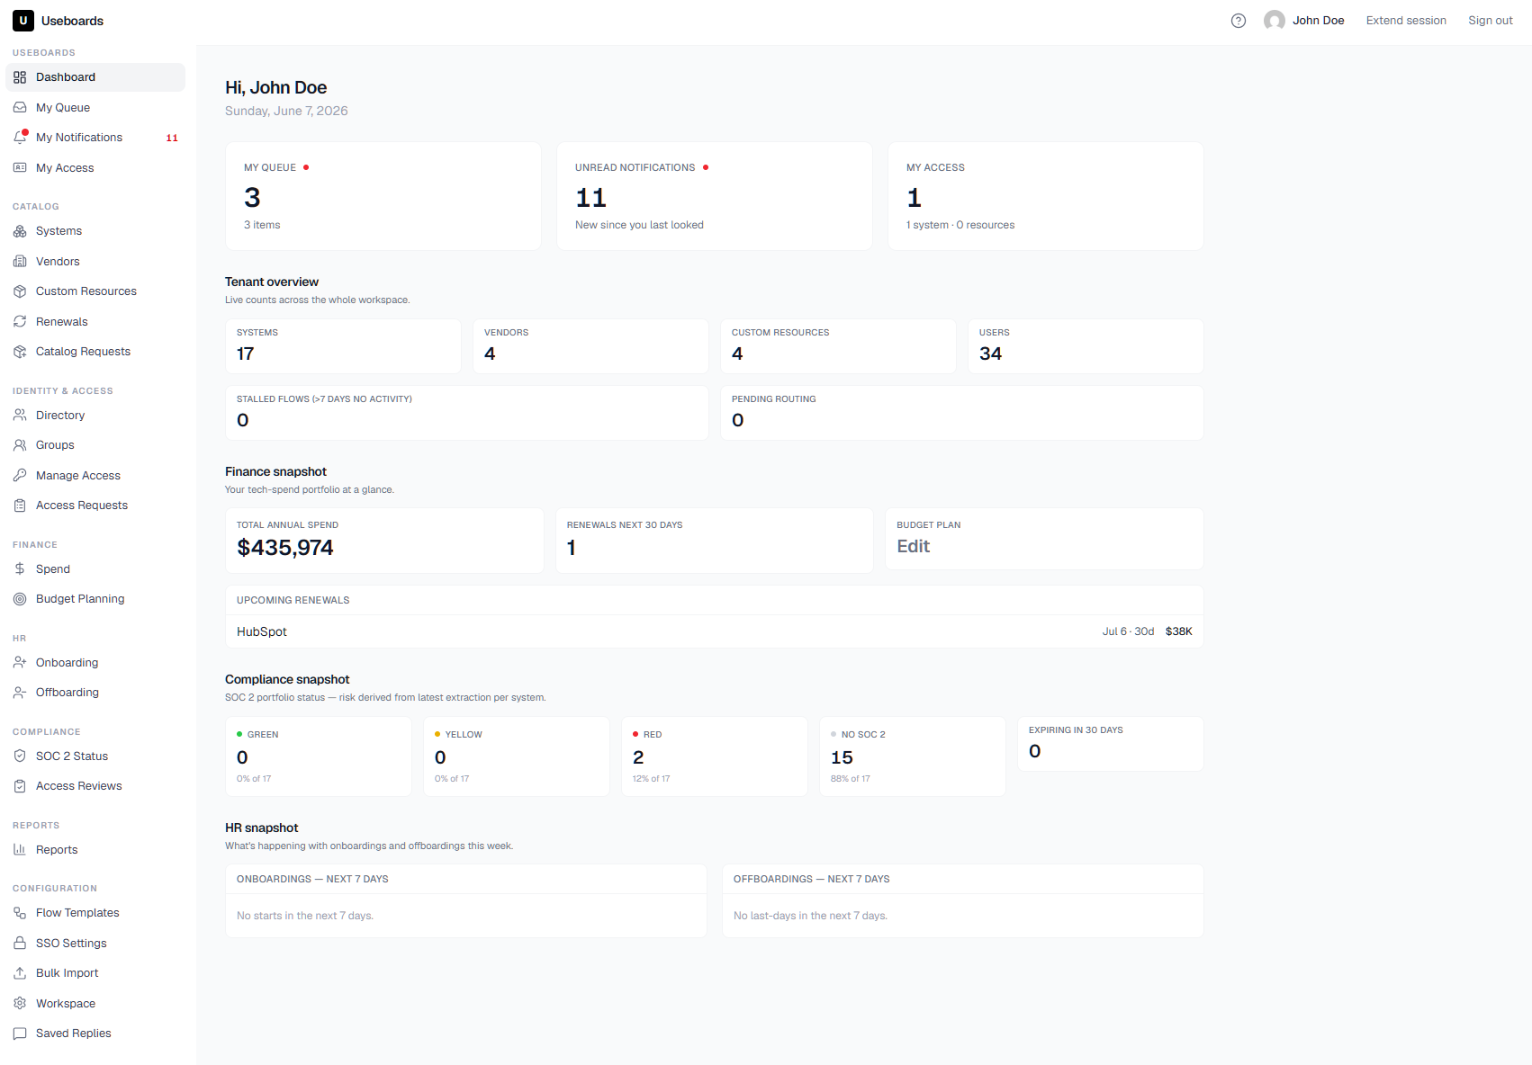This screenshot has width=1532, height=1065.
Task: Open the HubSpot upcoming renewal row
Action: (714, 631)
